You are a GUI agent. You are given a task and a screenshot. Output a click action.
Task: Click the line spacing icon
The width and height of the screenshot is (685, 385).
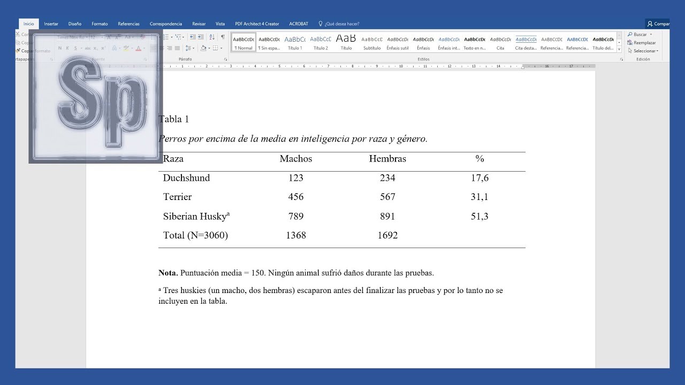pyautogui.click(x=188, y=48)
